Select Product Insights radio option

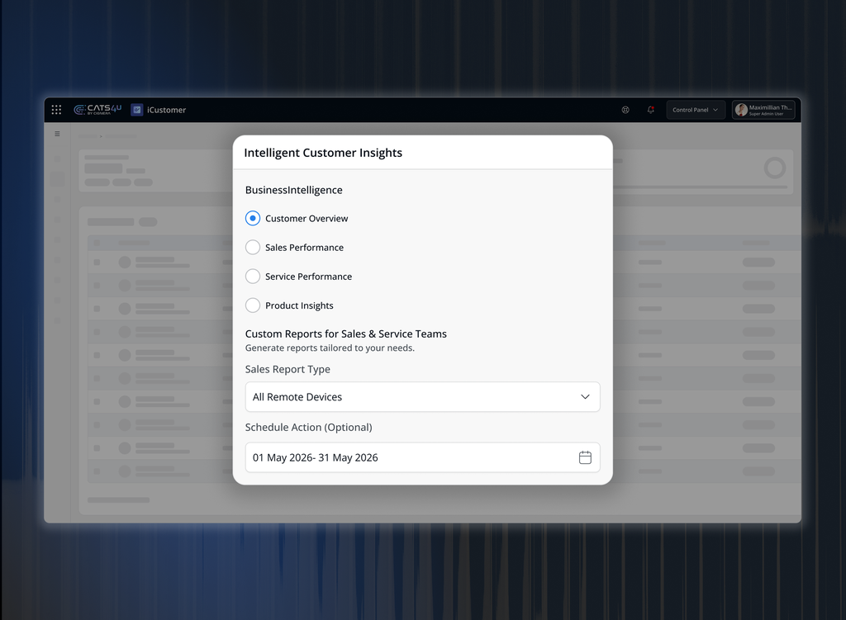click(253, 305)
